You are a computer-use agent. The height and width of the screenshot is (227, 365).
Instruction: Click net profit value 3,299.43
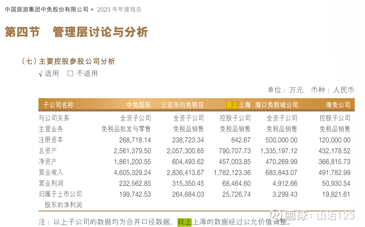point(285,194)
